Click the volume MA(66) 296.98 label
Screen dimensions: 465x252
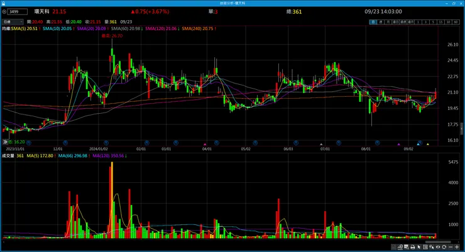[73, 156]
